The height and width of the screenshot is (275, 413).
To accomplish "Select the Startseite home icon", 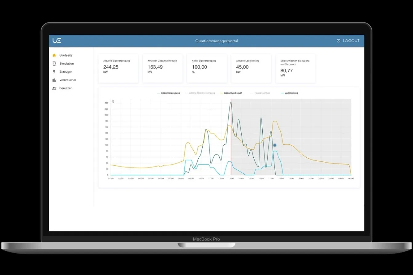I will tap(54, 55).
